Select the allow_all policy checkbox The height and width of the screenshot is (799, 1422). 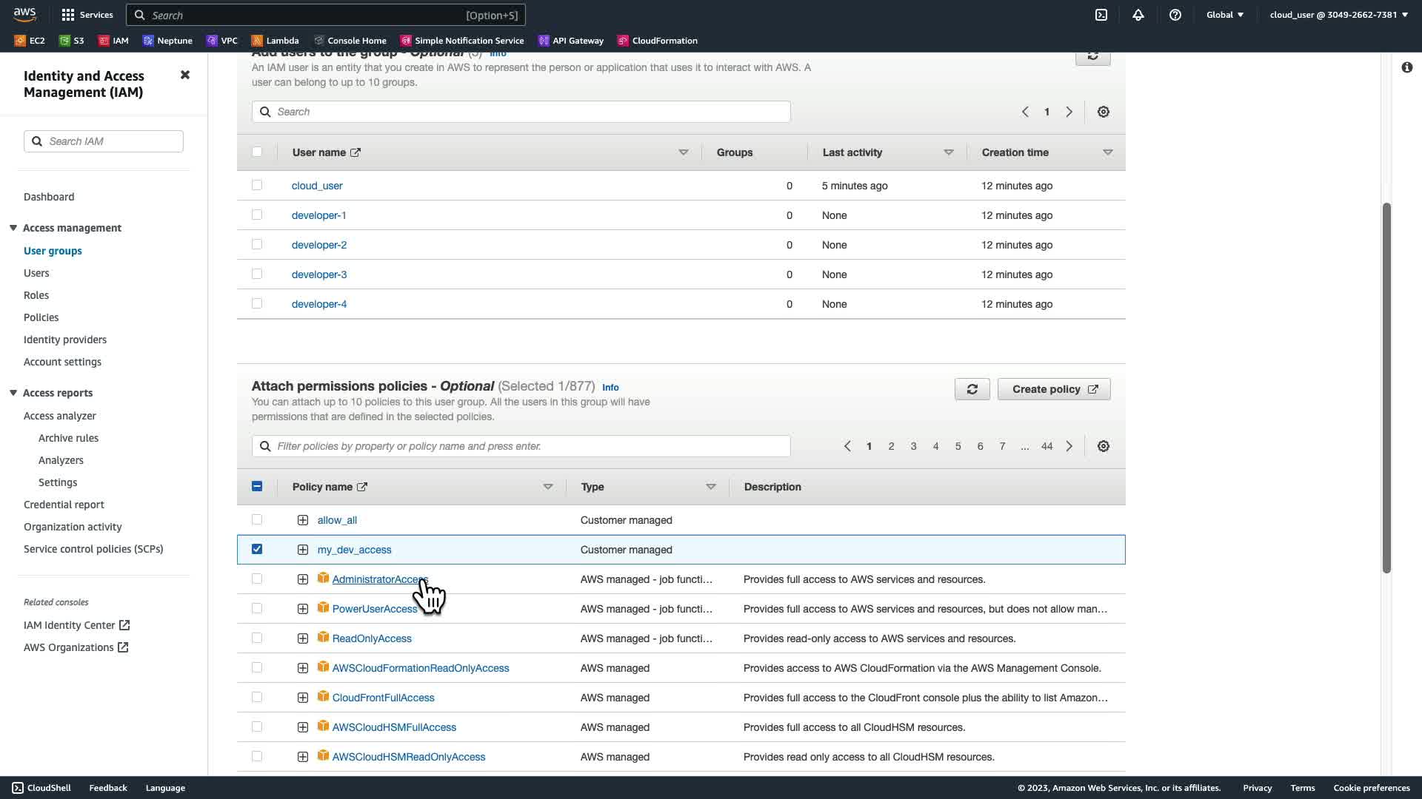pyautogui.click(x=257, y=519)
